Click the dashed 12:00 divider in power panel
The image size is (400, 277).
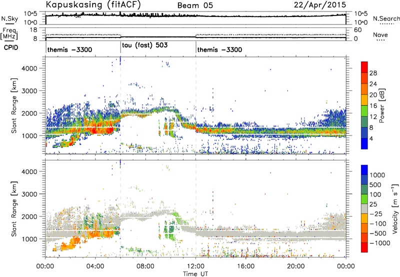coord(196,105)
